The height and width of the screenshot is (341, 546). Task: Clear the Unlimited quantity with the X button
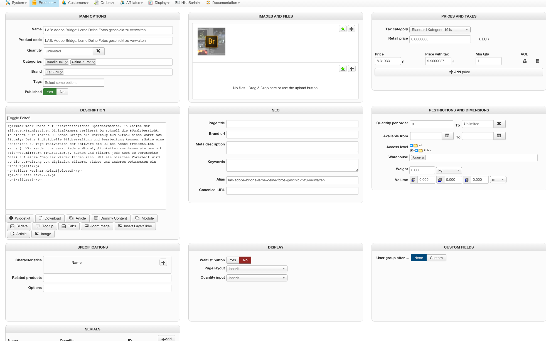tap(98, 51)
